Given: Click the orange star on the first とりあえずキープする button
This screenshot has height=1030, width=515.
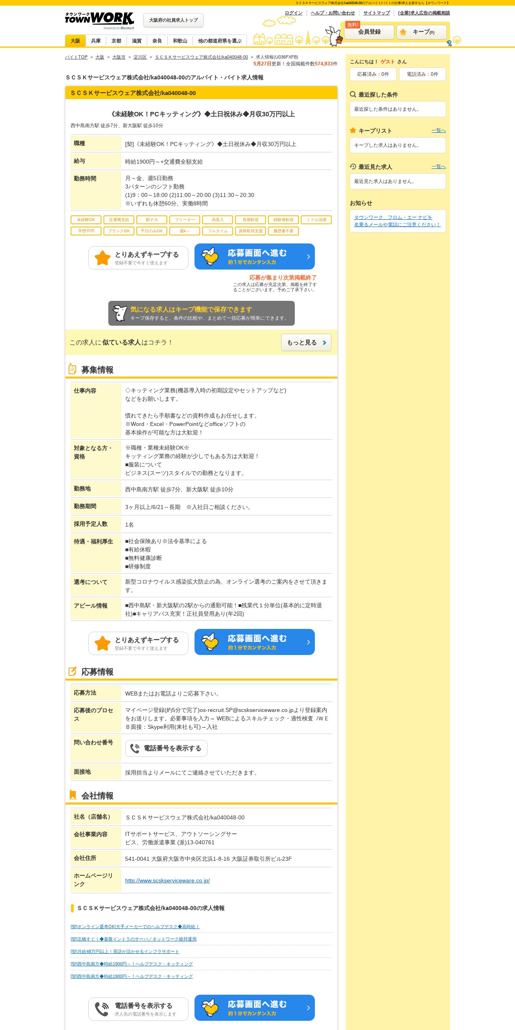Looking at the screenshot, I should click(x=102, y=258).
